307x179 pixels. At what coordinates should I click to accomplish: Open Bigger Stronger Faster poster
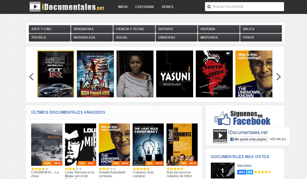[95, 74]
